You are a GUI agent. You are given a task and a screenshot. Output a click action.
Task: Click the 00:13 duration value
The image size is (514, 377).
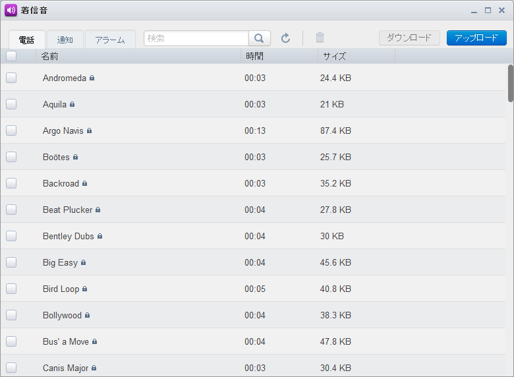[x=255, y=130]
